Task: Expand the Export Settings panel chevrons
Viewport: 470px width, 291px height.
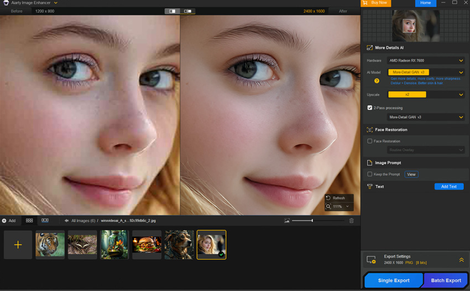Action: (x=461, y=260)
